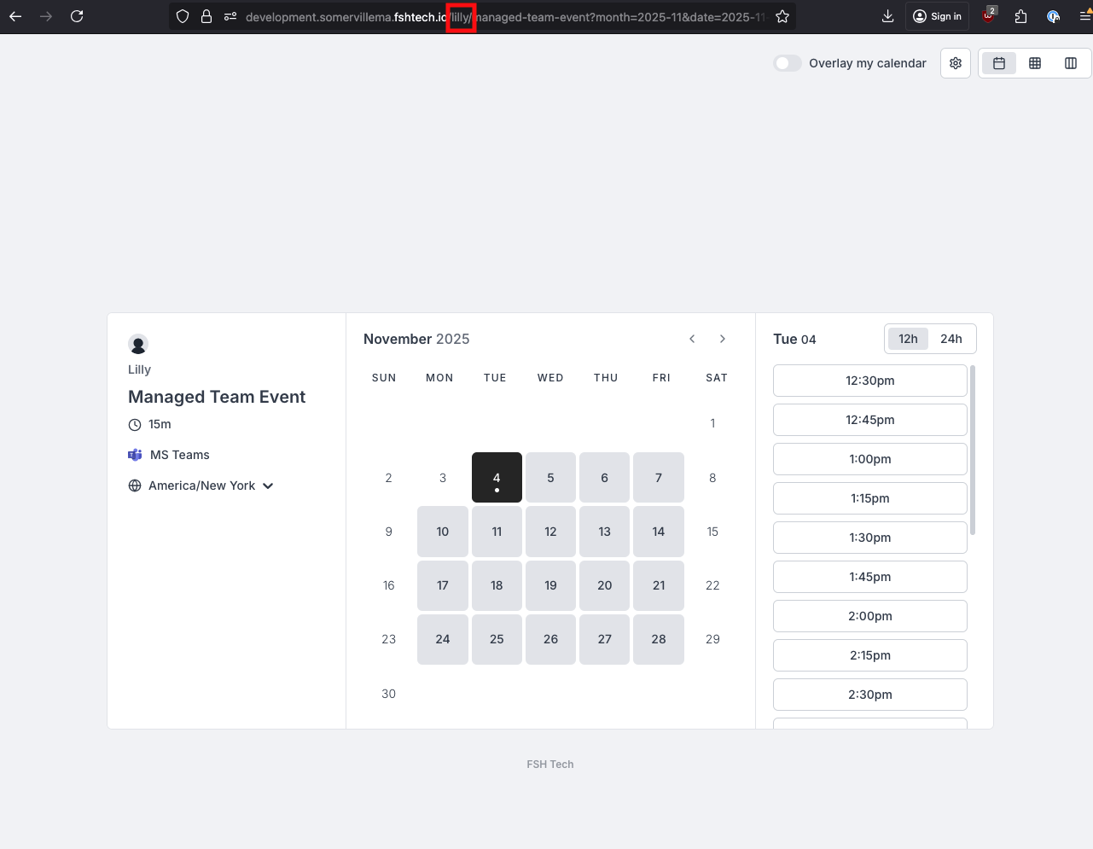Select November 13 on the calendar
Image resolution: width=1093 pixels, height=849 pixels.
click(604, 532)
